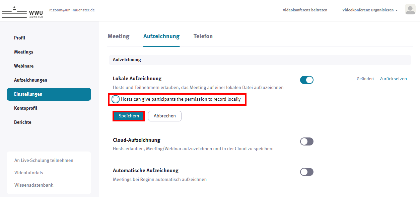The width and height of the screenshot is (420, 197).
Task: Select Webinare from the sidebar
Action: point(24,66)
